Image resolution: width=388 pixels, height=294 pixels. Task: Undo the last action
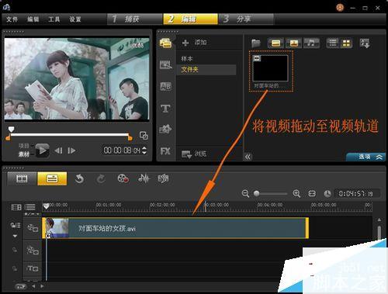pos(79,178)
